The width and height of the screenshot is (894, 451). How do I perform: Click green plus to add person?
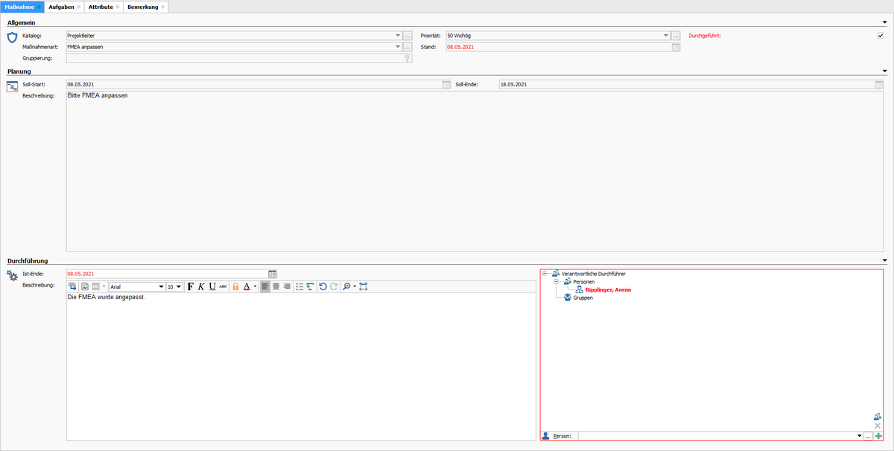[x=878, y=436]
